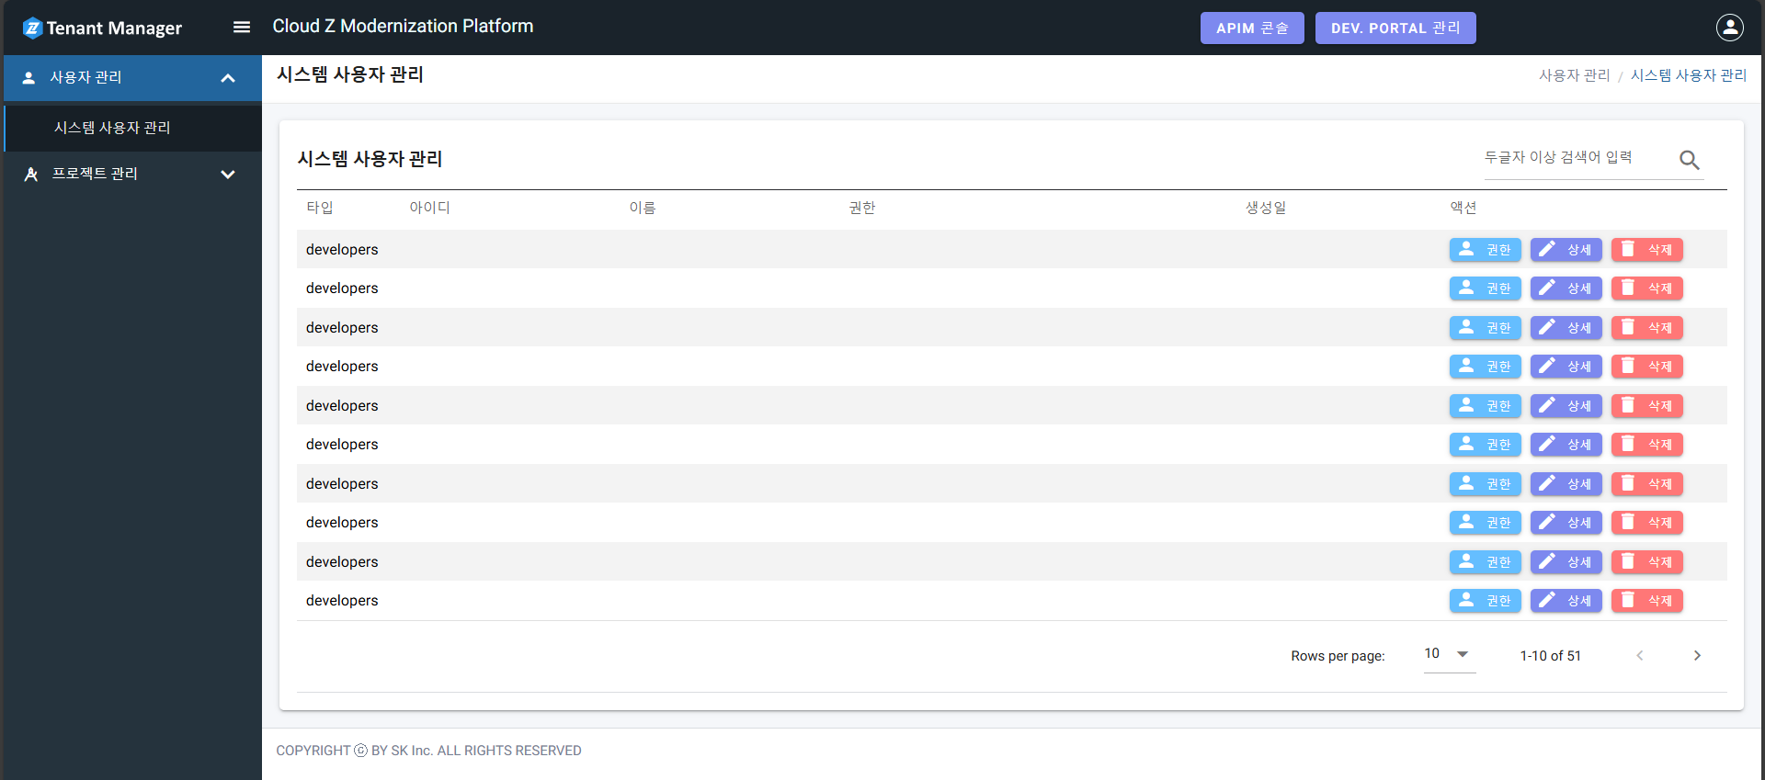The width and height of the screenshot is (1765, 780).
Task: Open the Rows per page dropdown
Action: point(1449,654)
